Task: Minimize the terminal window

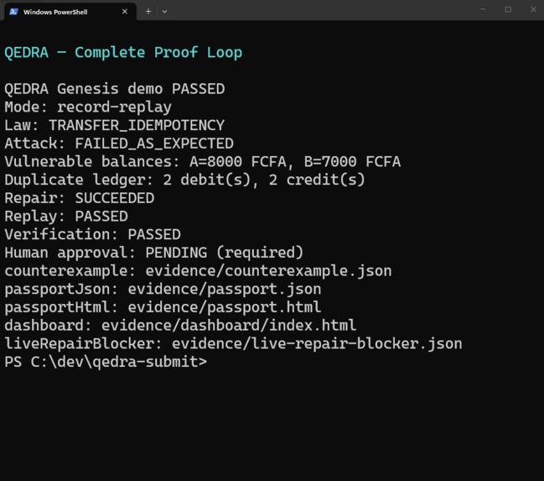Action: point(483,10)
